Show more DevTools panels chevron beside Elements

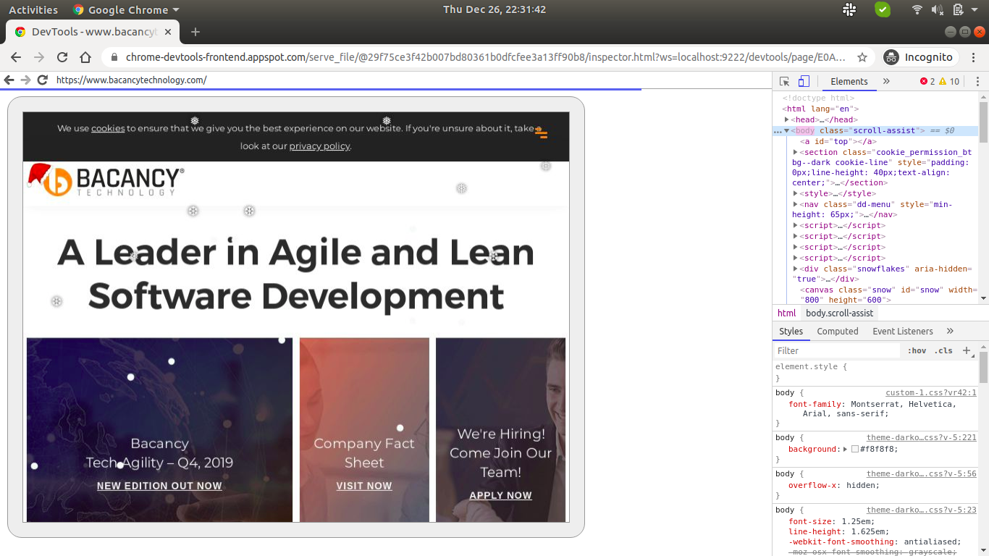(886, 81)
